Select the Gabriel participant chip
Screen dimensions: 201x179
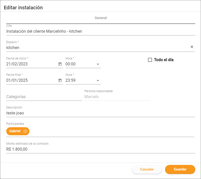tap(15, 131)
